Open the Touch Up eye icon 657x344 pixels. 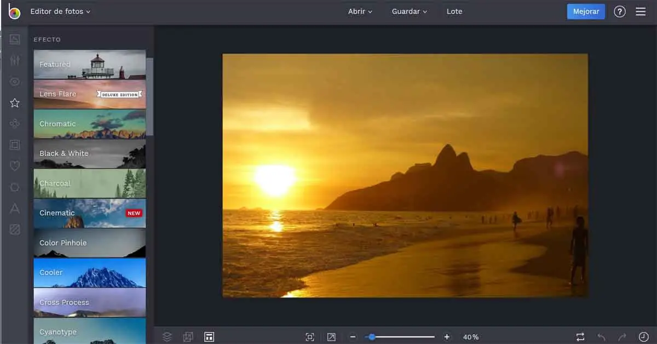pyautogui.click(x=15, y=82)
